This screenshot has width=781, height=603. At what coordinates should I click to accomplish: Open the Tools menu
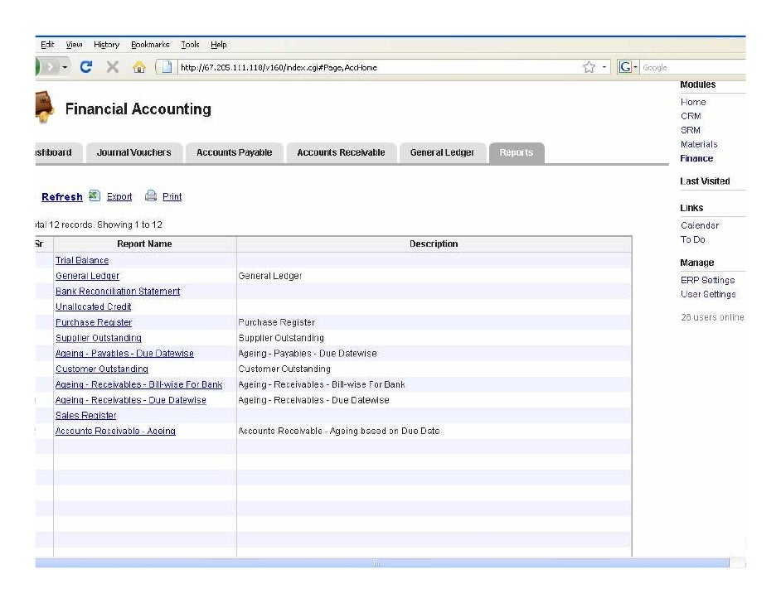190,45
